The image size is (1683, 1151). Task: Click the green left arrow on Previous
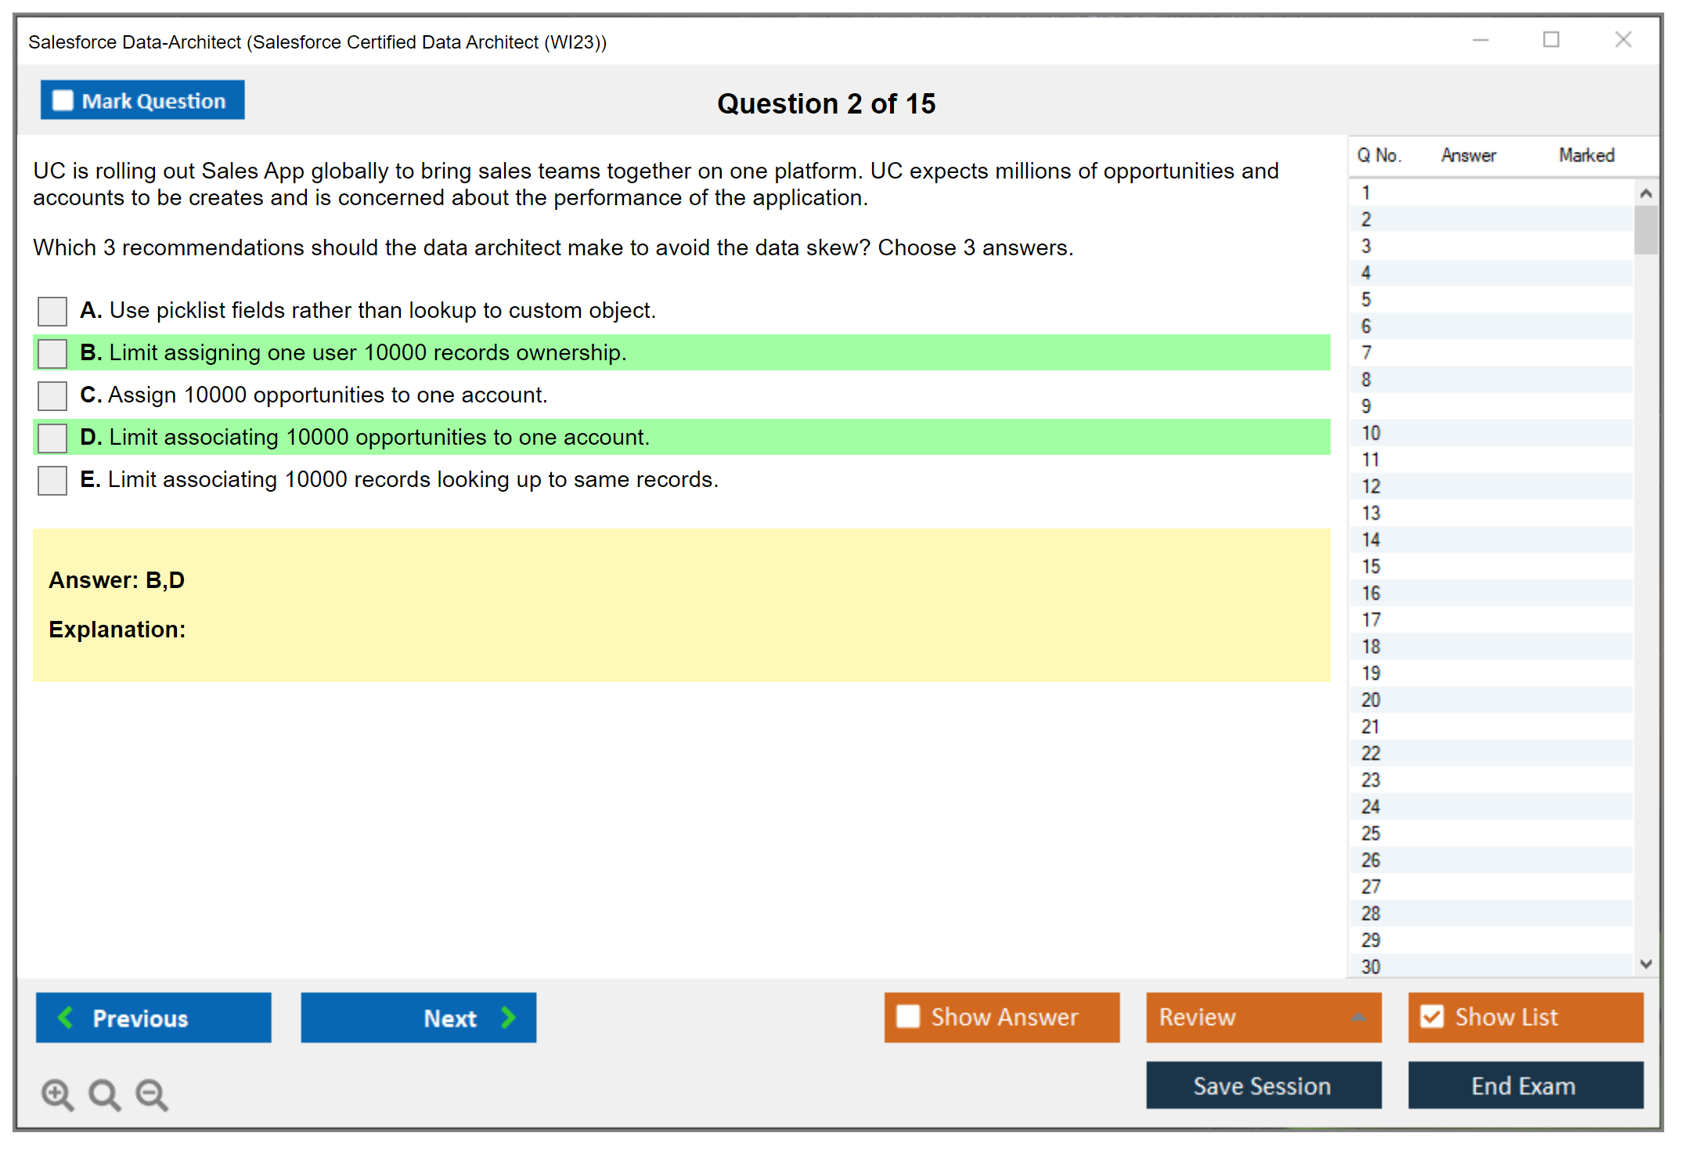pyautogui.click(x=66, y=1017)
